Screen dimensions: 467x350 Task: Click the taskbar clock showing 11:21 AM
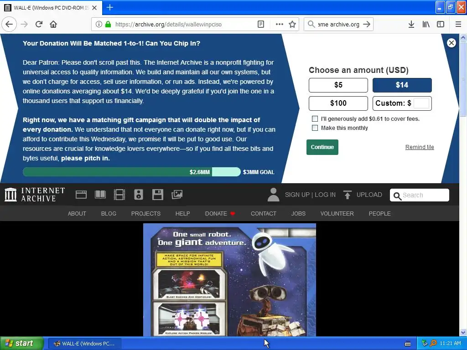click(x=450, y=344)
